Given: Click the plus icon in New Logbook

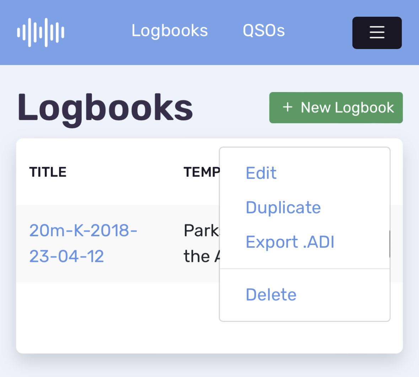Looking at the screenshot, I should (x=286, y=107).
